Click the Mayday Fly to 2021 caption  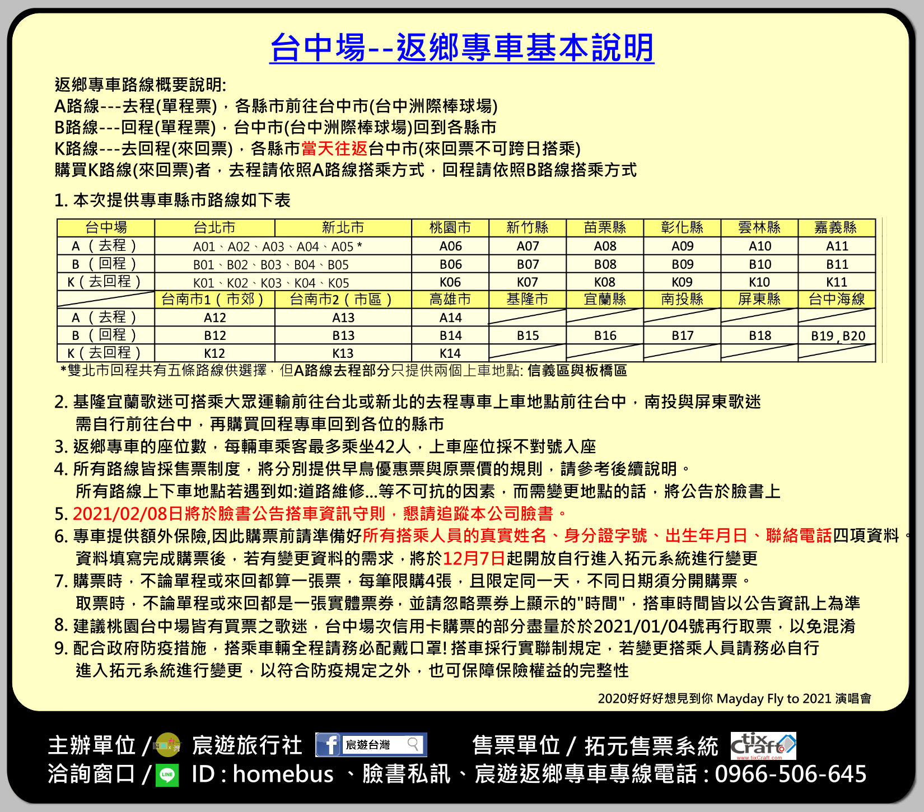(x=734, y=698)
